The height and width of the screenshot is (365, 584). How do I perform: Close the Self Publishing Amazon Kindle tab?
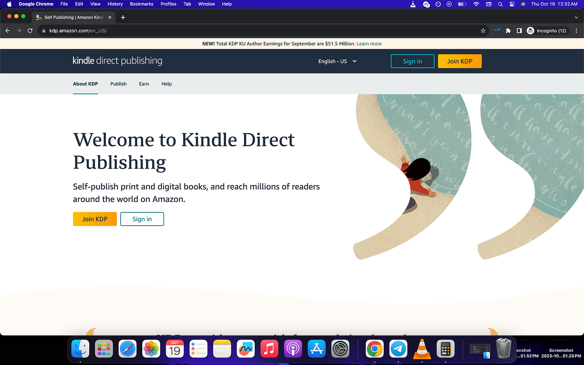click(x=110, y=17)
